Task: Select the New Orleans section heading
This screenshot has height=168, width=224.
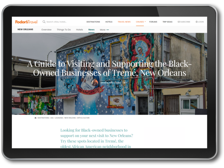Action: point(25,29)
